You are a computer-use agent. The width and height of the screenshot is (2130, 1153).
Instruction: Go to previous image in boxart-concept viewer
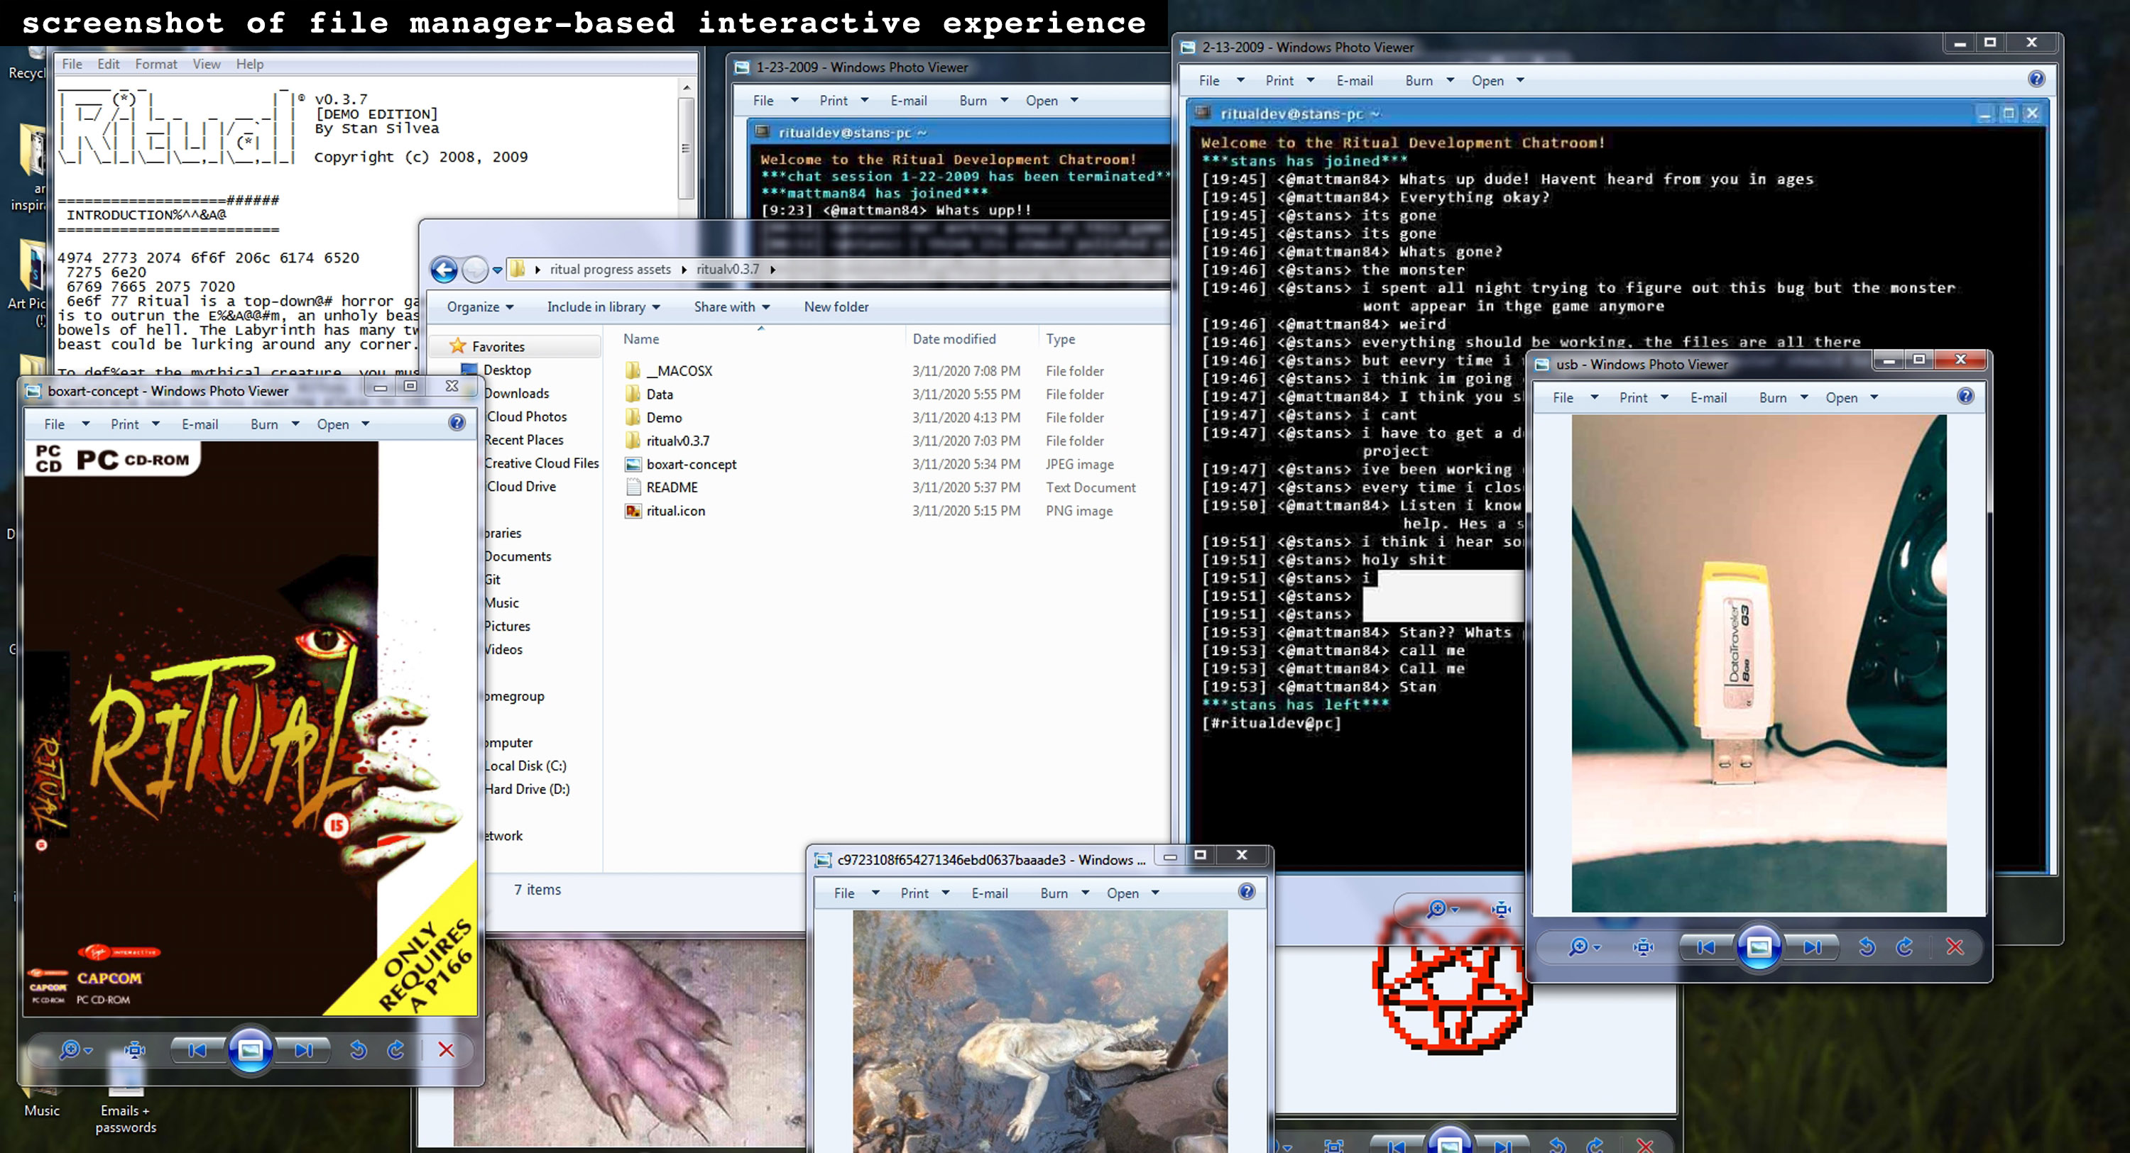coord(197,1049)
